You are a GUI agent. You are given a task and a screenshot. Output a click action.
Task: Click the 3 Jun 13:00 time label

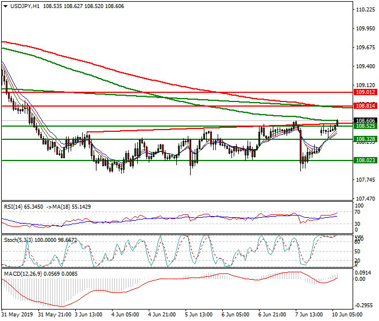[88, 315]
